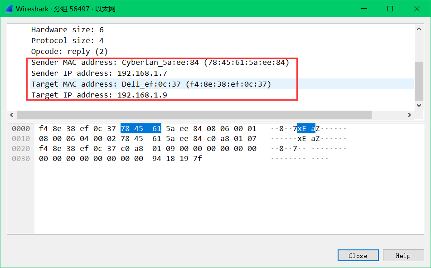The image size is (431, 268).
Task: Click hex bytes c0 a8 in row 0020
Action: click(132, 149)
